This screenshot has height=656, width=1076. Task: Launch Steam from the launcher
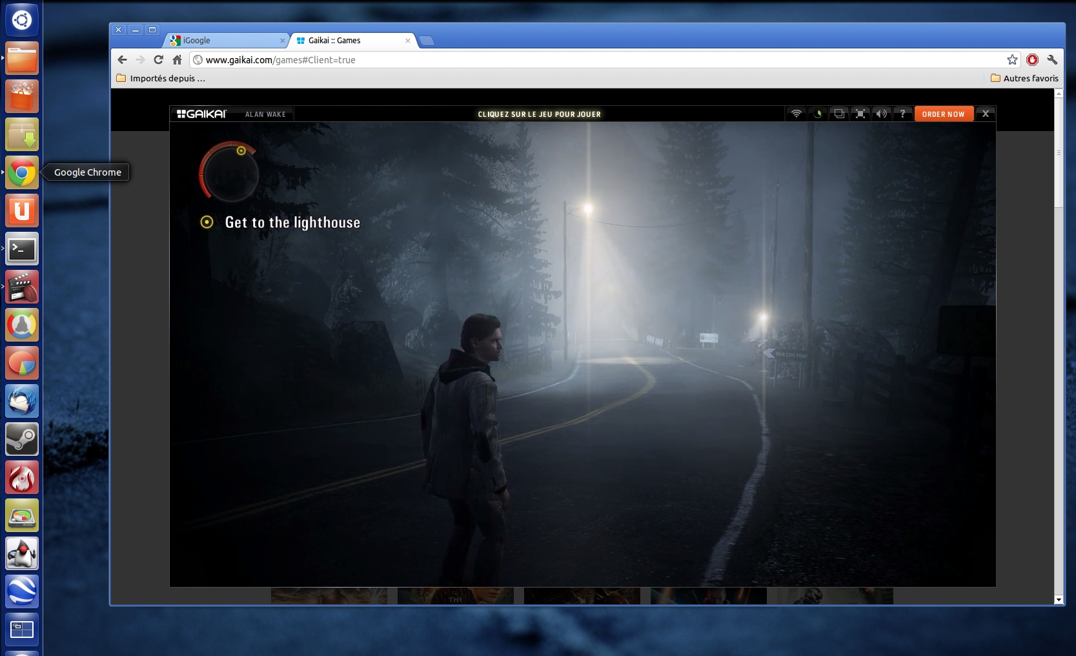[22, 439]
